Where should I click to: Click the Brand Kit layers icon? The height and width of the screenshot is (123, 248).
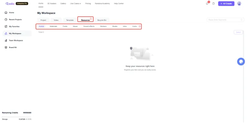[6, 47]
